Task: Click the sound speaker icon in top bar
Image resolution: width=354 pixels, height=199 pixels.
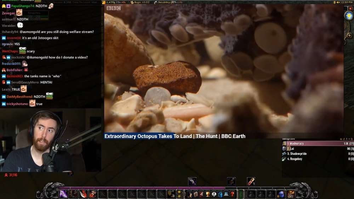Action: tap(338, 2)
